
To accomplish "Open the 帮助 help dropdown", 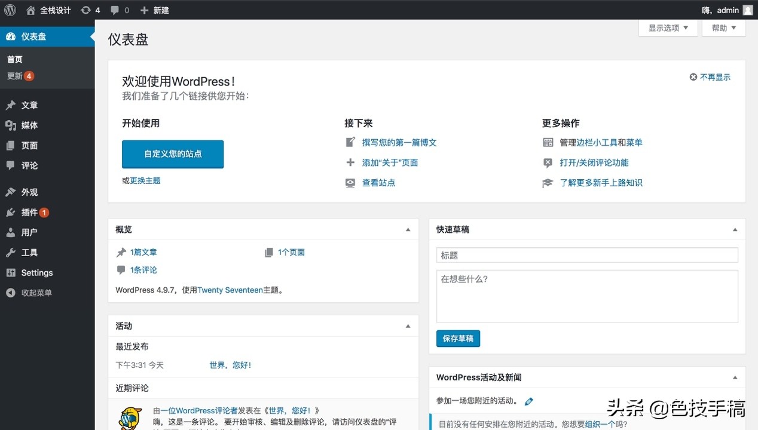I will tap(723, 28).
